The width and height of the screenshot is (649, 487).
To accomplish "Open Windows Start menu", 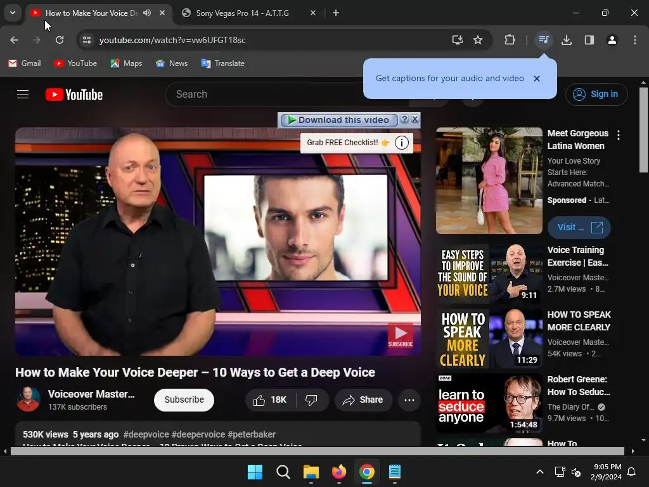I will click(x=255, y=472).
